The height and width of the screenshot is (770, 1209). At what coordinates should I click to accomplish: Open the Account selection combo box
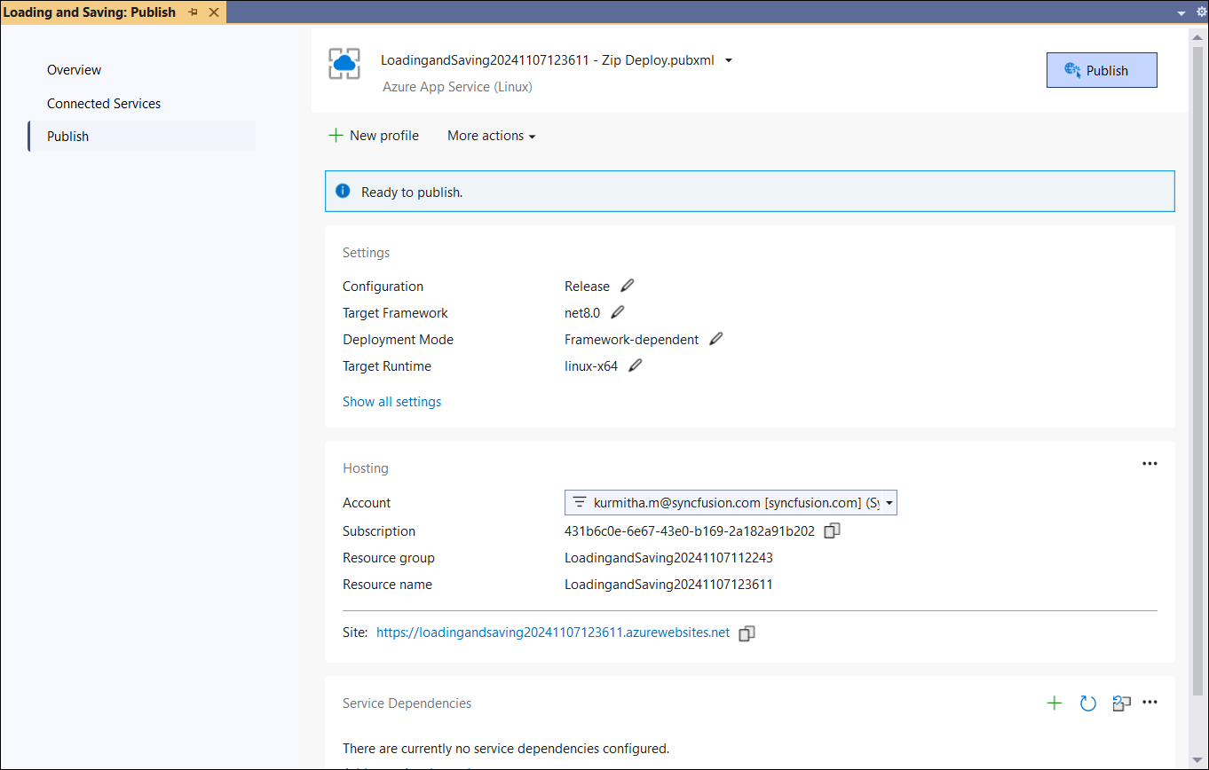731,502
